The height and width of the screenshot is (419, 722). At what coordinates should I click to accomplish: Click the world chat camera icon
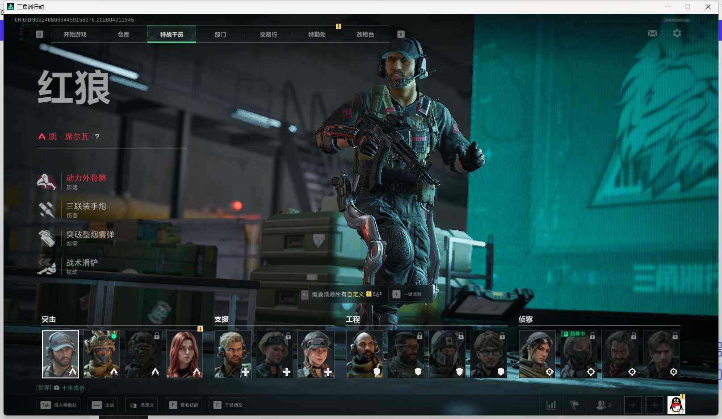coord(57,388)
